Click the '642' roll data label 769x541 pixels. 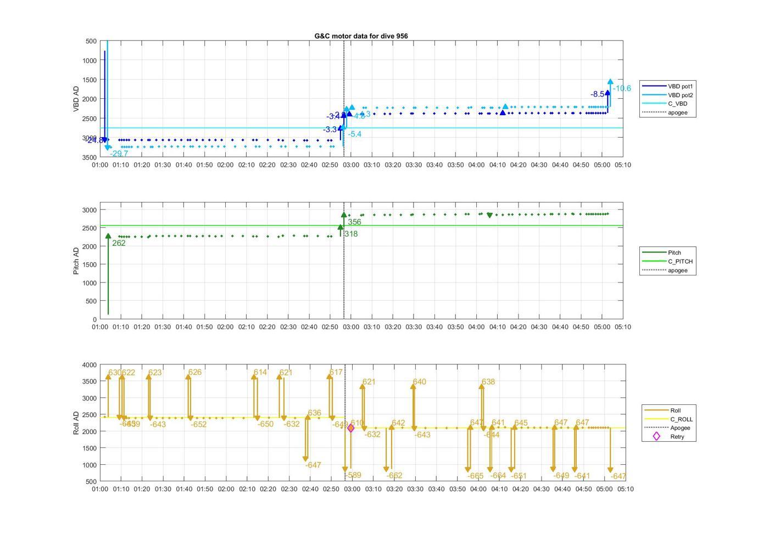coord(398,423)
